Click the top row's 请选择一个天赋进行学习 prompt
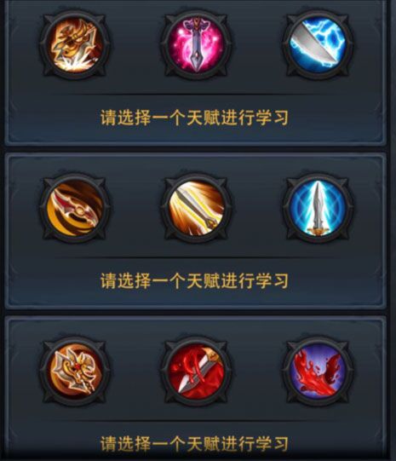The height and width of the screenshot is (461, 396). [194, 118]
